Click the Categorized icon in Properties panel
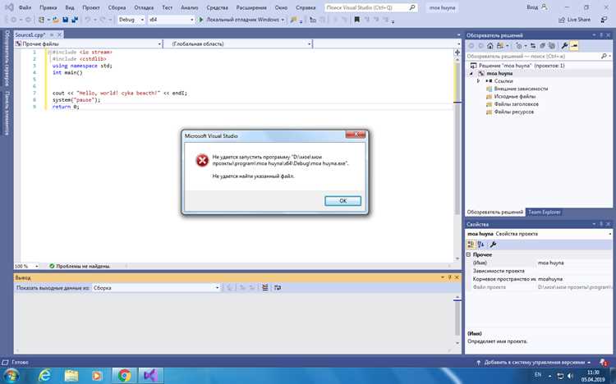The width and height of the screenshot is (616, 384). coord(471,245)
